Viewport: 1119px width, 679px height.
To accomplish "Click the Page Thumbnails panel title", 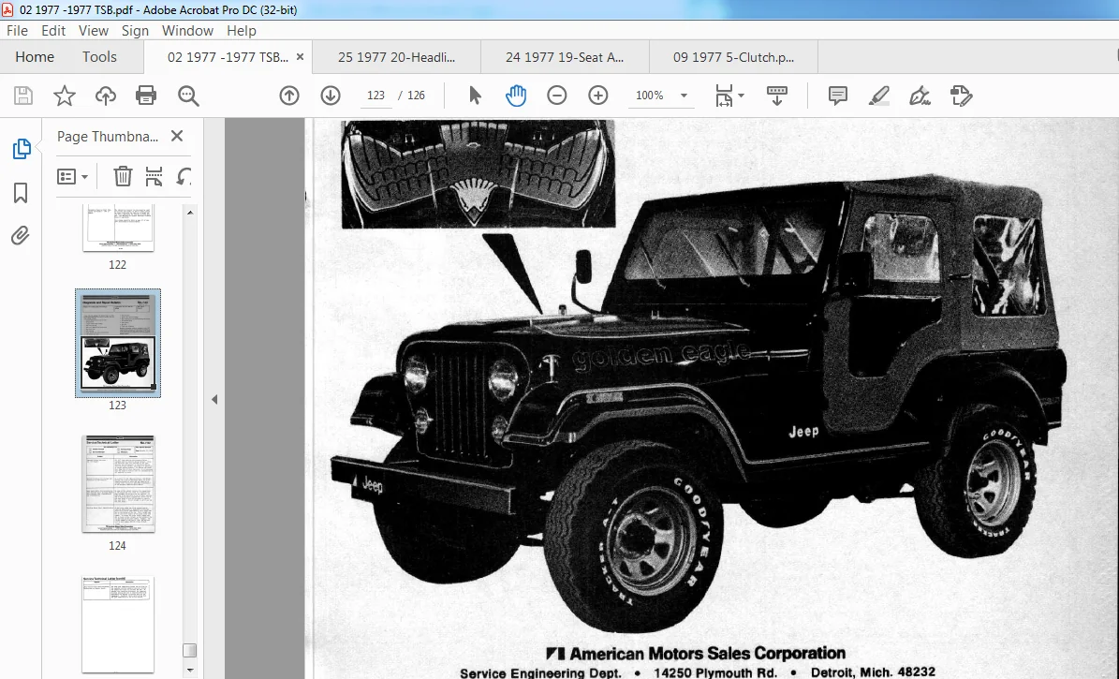I will [x=108, y=137].
